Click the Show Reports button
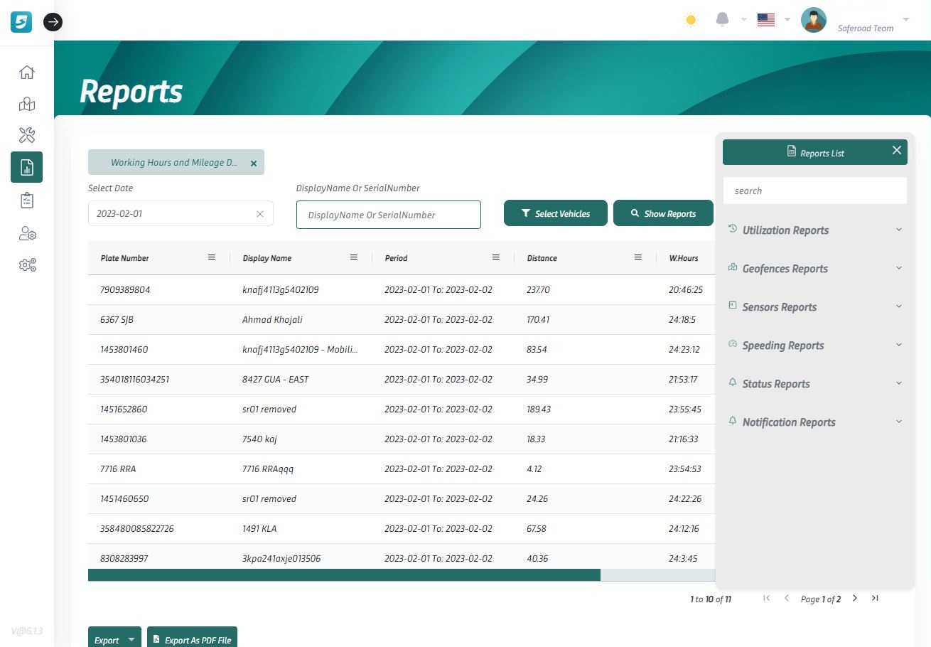Screen dimensions: 931x647 click(x=663, y=213)
